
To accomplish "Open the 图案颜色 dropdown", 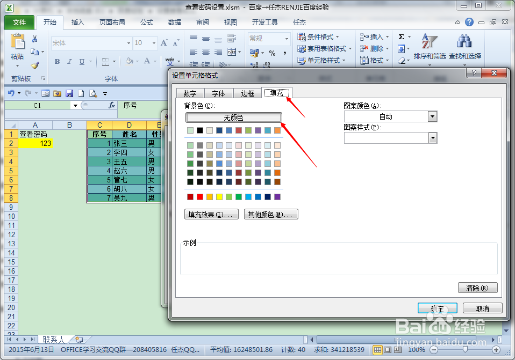I will (432, 116).
